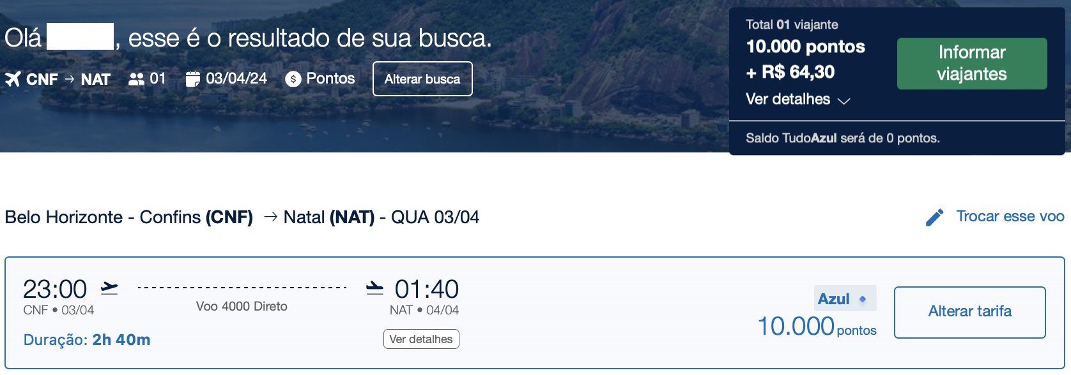Click the Alterar tarifa button
Image resolution: width=1071 pixels, height=375 pixels.
(970, 312)
